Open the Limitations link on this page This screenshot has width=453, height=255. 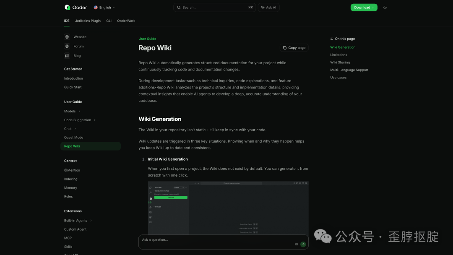(x=338, y=55)
